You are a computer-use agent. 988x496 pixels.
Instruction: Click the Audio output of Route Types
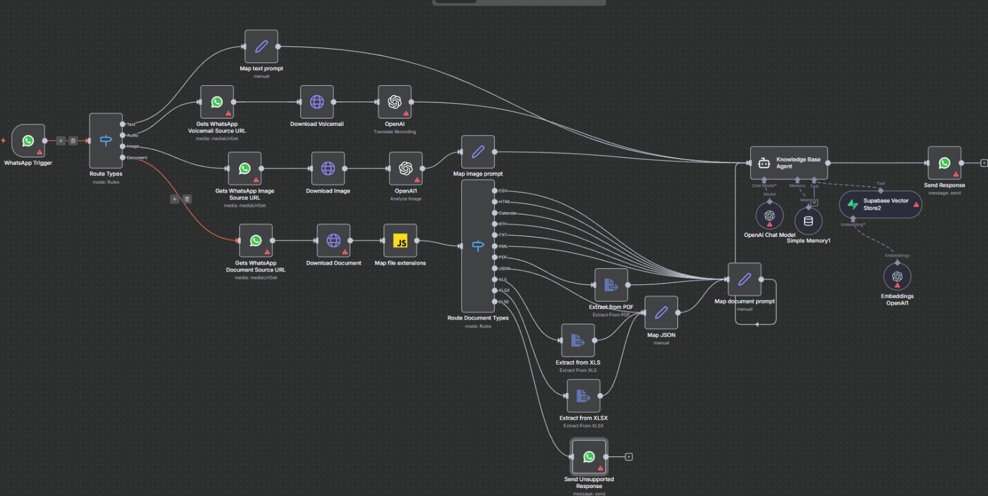[x=123, y=135]
